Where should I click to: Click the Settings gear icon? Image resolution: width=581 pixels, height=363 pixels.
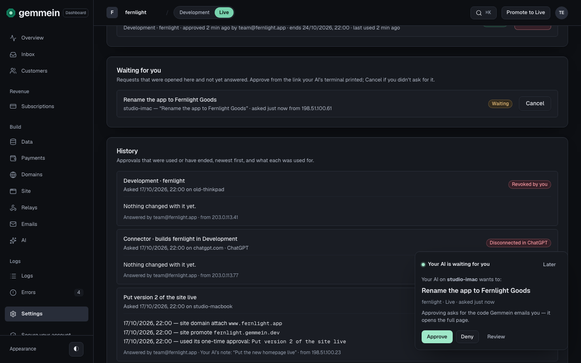(x=13, y=314)
